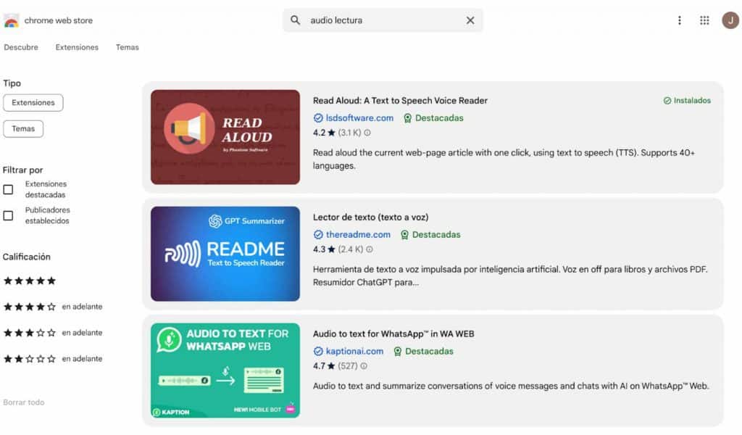742x435 pixels.
Task: Open the lsdsoftware.com publisher link
Action: point(359,118)
